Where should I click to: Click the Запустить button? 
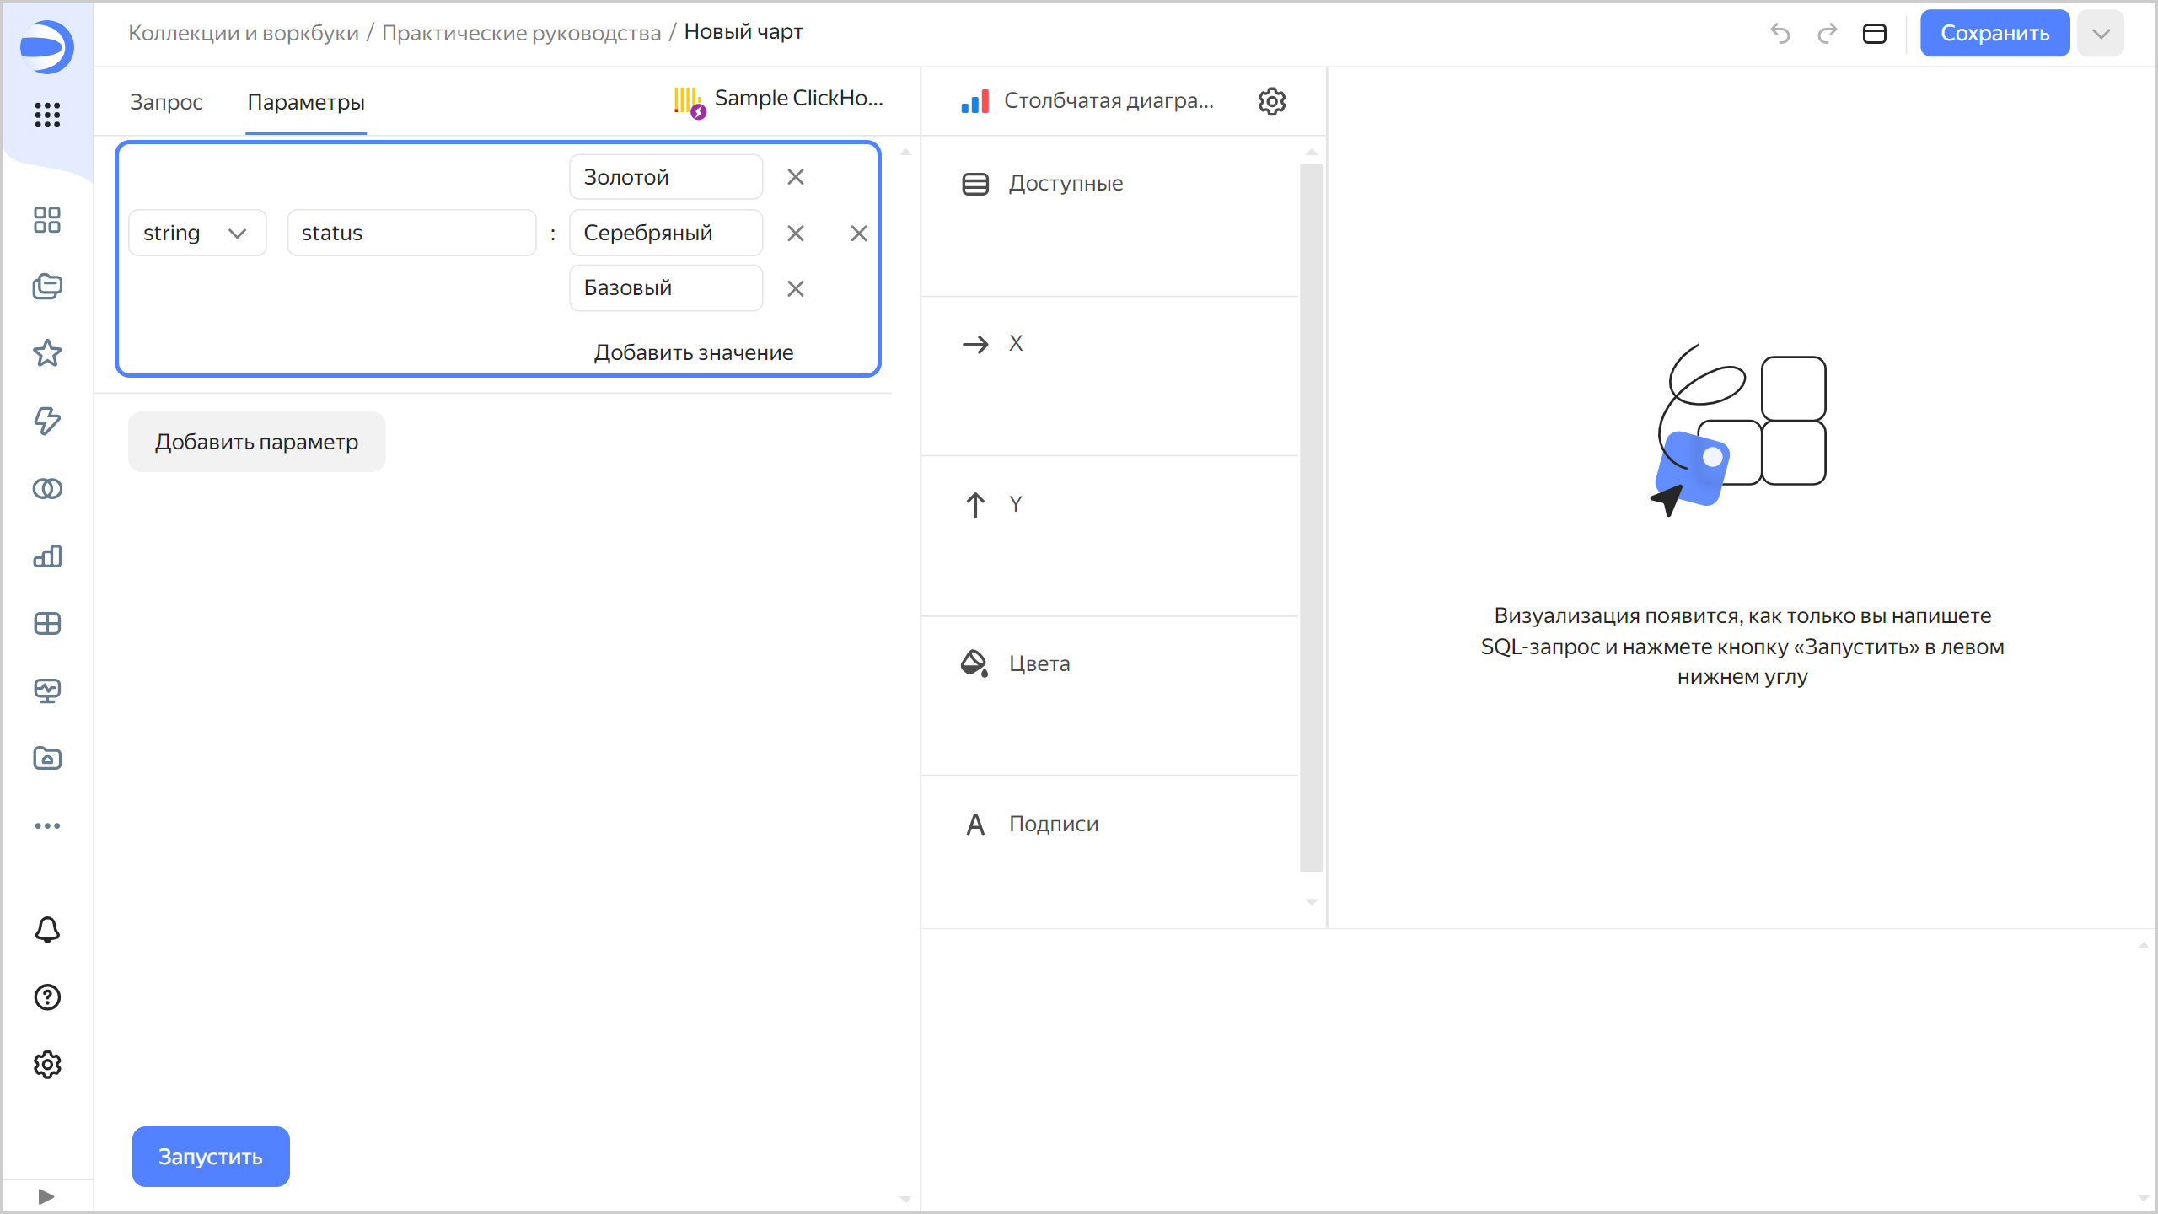tap(211, 1157)
